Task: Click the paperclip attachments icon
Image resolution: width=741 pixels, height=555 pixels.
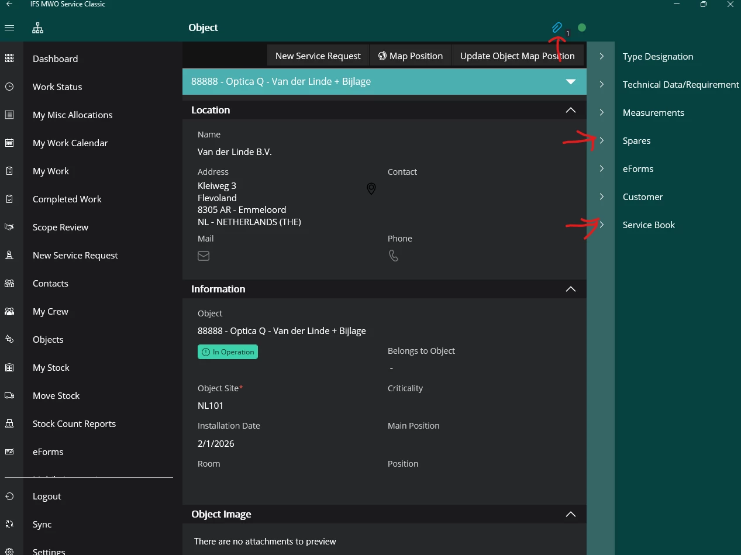Action: pyautogui.click(x=557, y=27)
